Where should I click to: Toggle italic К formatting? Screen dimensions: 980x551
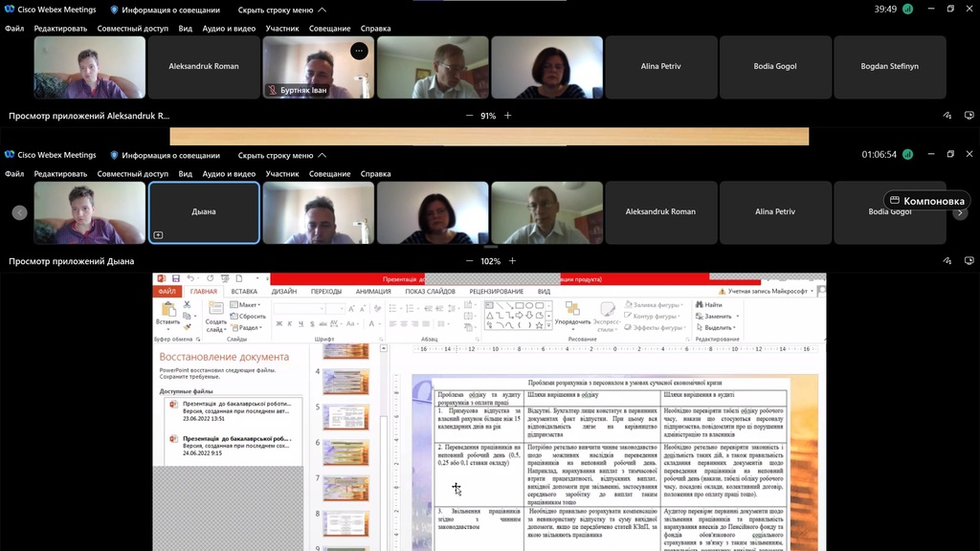pos(291,323)
